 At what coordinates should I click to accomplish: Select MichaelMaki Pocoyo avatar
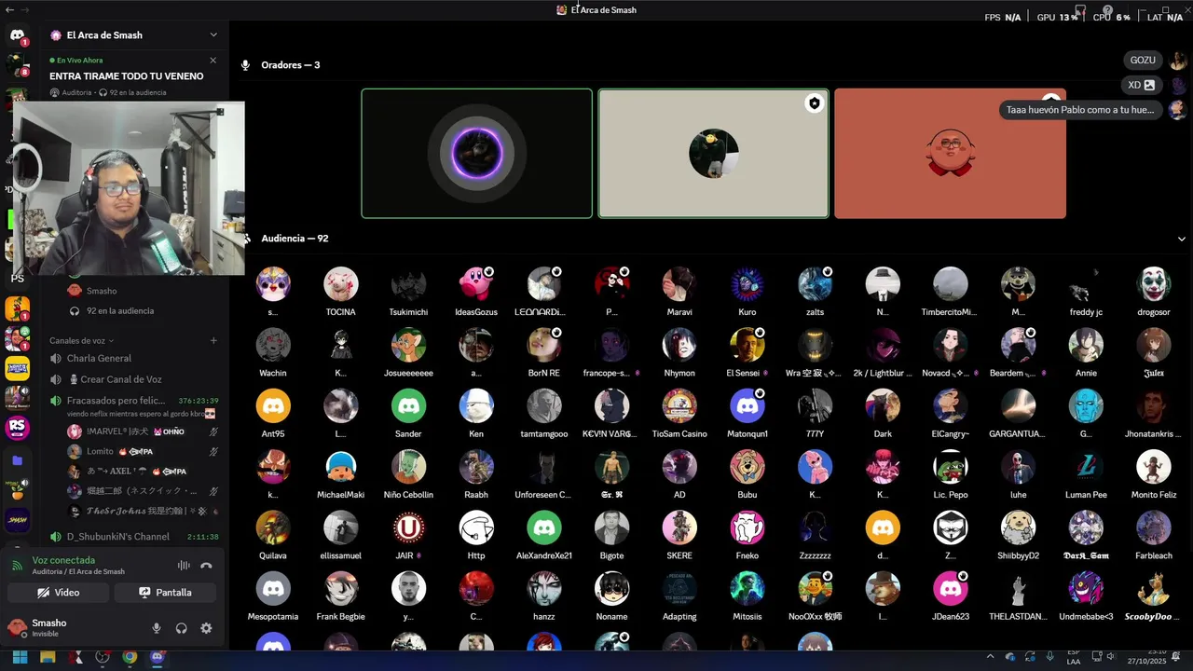[340, 467]
